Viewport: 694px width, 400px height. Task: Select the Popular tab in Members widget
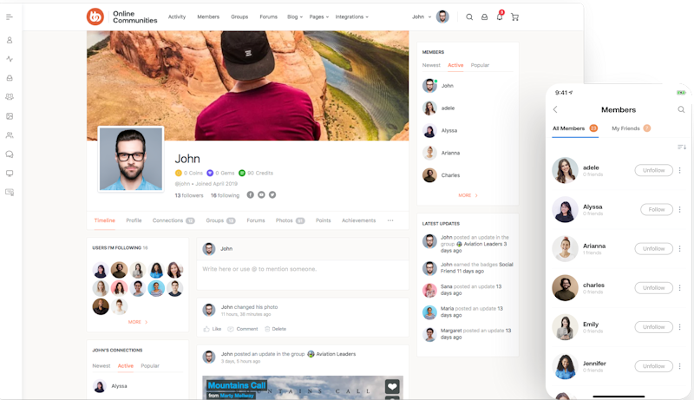pos(480,65)
